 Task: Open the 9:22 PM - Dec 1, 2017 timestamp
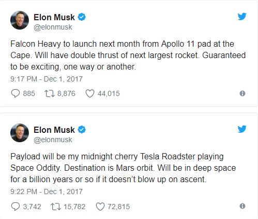(x=47, y=191)
